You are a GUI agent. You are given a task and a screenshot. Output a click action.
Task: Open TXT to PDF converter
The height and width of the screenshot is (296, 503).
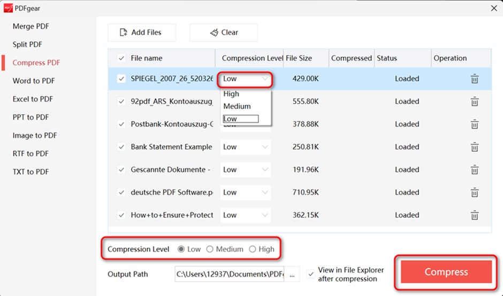click(x=31, y=172)
